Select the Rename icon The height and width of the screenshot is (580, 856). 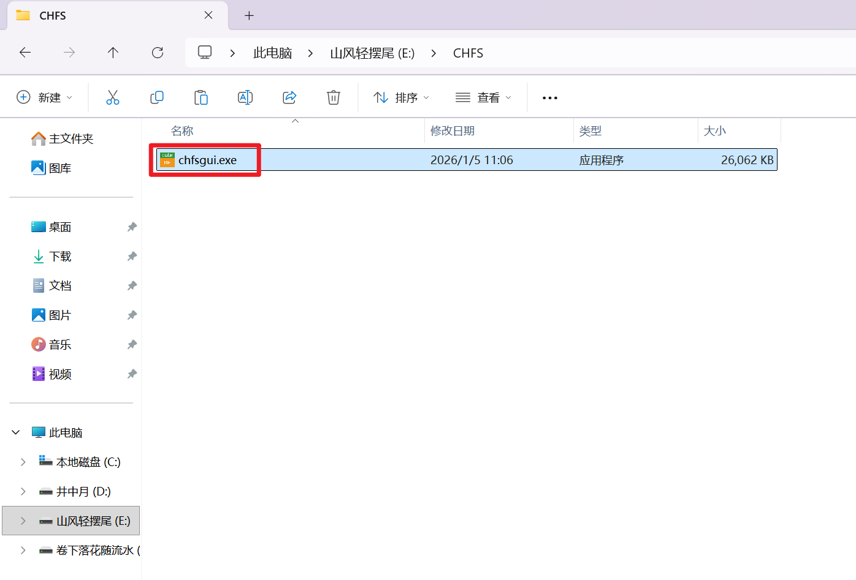point(245,97)
